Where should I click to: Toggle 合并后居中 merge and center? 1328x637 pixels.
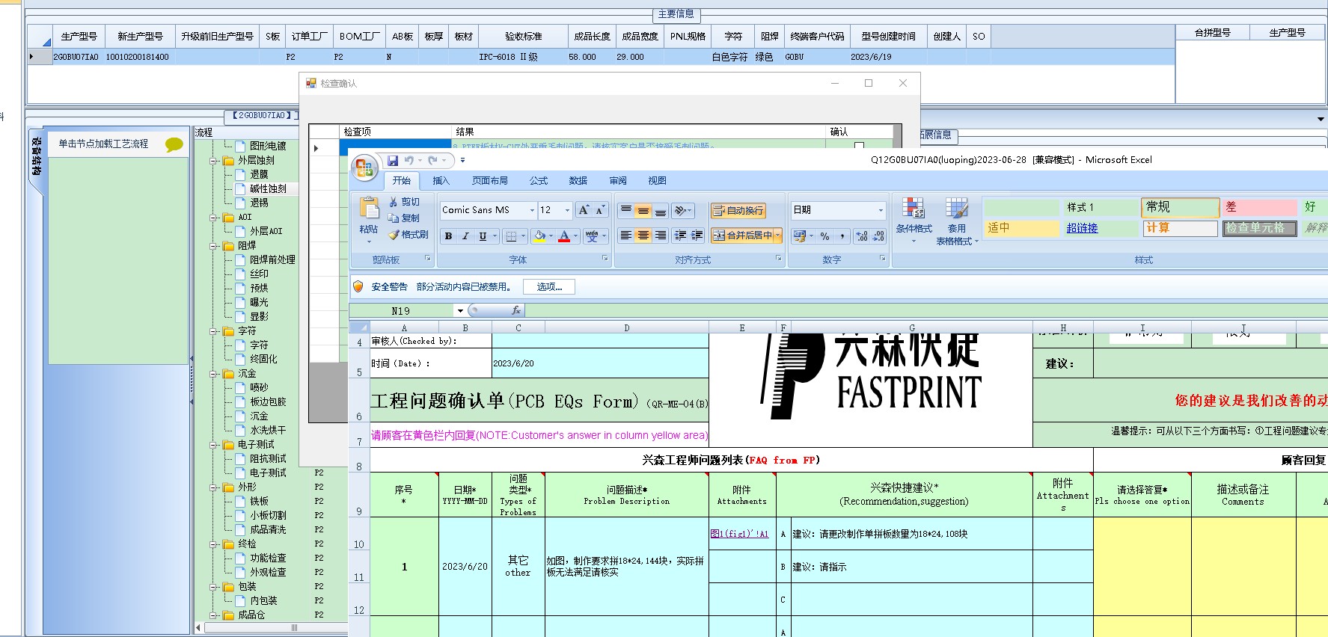(742, 236)
